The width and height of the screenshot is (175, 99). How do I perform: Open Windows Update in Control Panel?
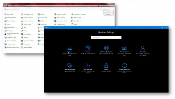pos(26,47)
